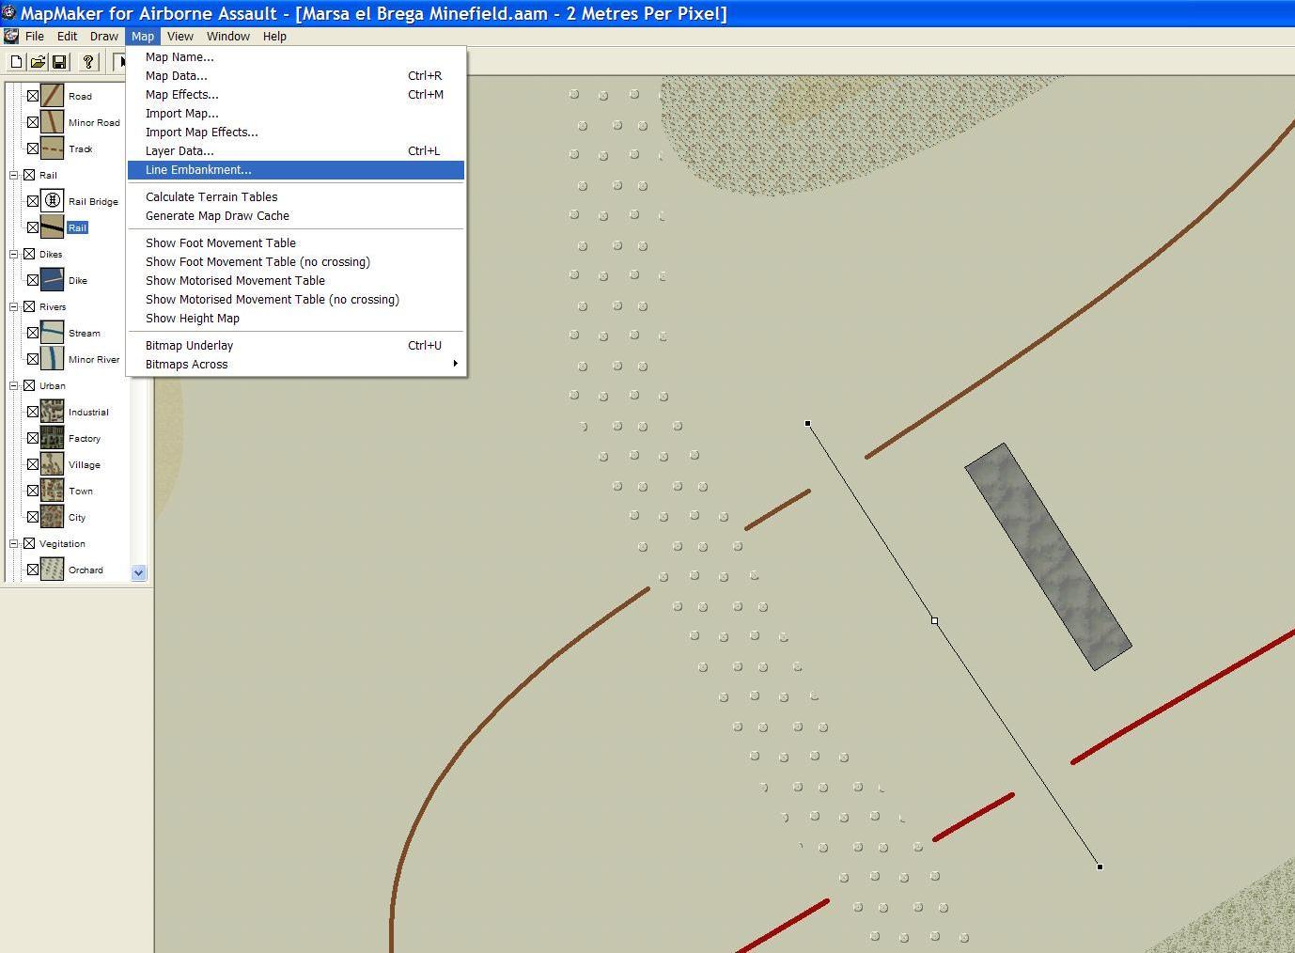Open a map file with the folder icon
Screen dimensions: 1295x953
38,62
